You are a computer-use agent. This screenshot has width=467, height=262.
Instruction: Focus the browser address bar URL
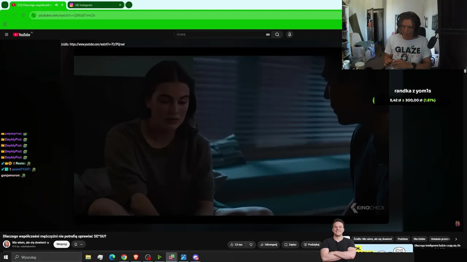click(67, 15)
